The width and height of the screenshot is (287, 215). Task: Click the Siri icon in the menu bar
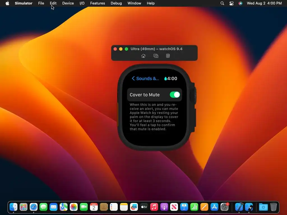[240, 3]
